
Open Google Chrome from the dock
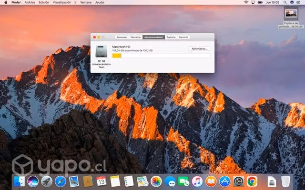pos(252,181)
